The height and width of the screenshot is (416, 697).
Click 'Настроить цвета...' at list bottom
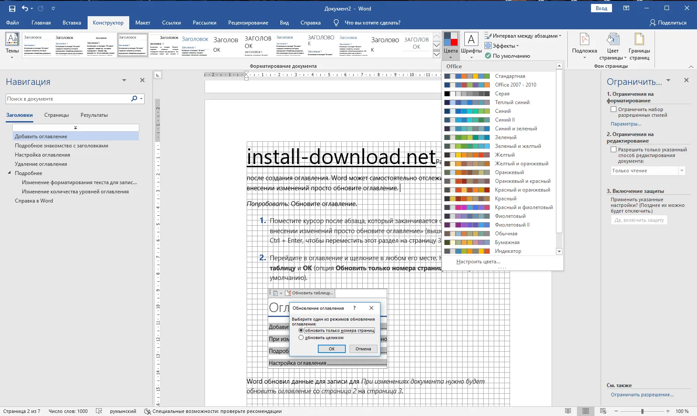(x=478, y=262)
